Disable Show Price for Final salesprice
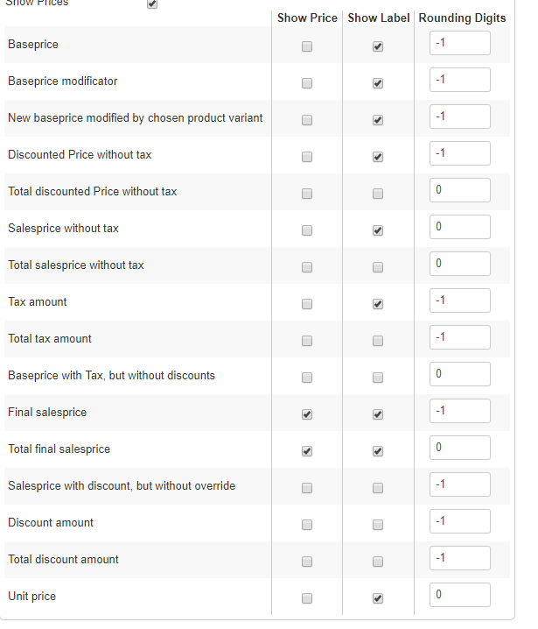538x629 pixels. [307, 415]
